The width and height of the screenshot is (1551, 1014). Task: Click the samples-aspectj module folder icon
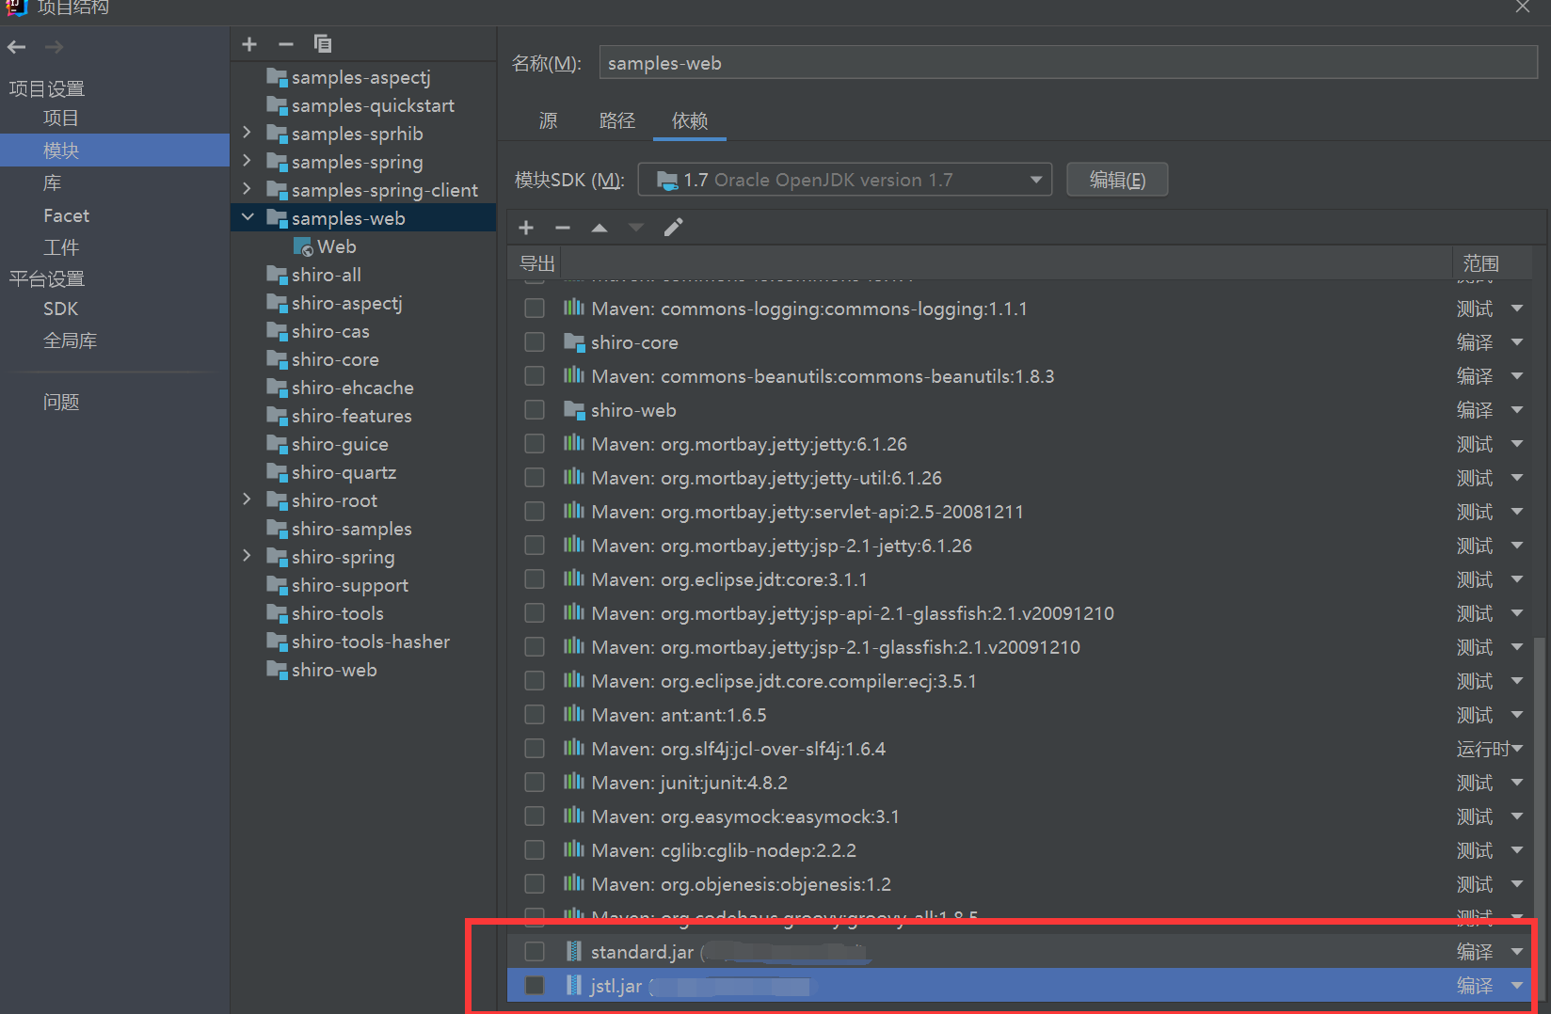[x=277, y=77]
